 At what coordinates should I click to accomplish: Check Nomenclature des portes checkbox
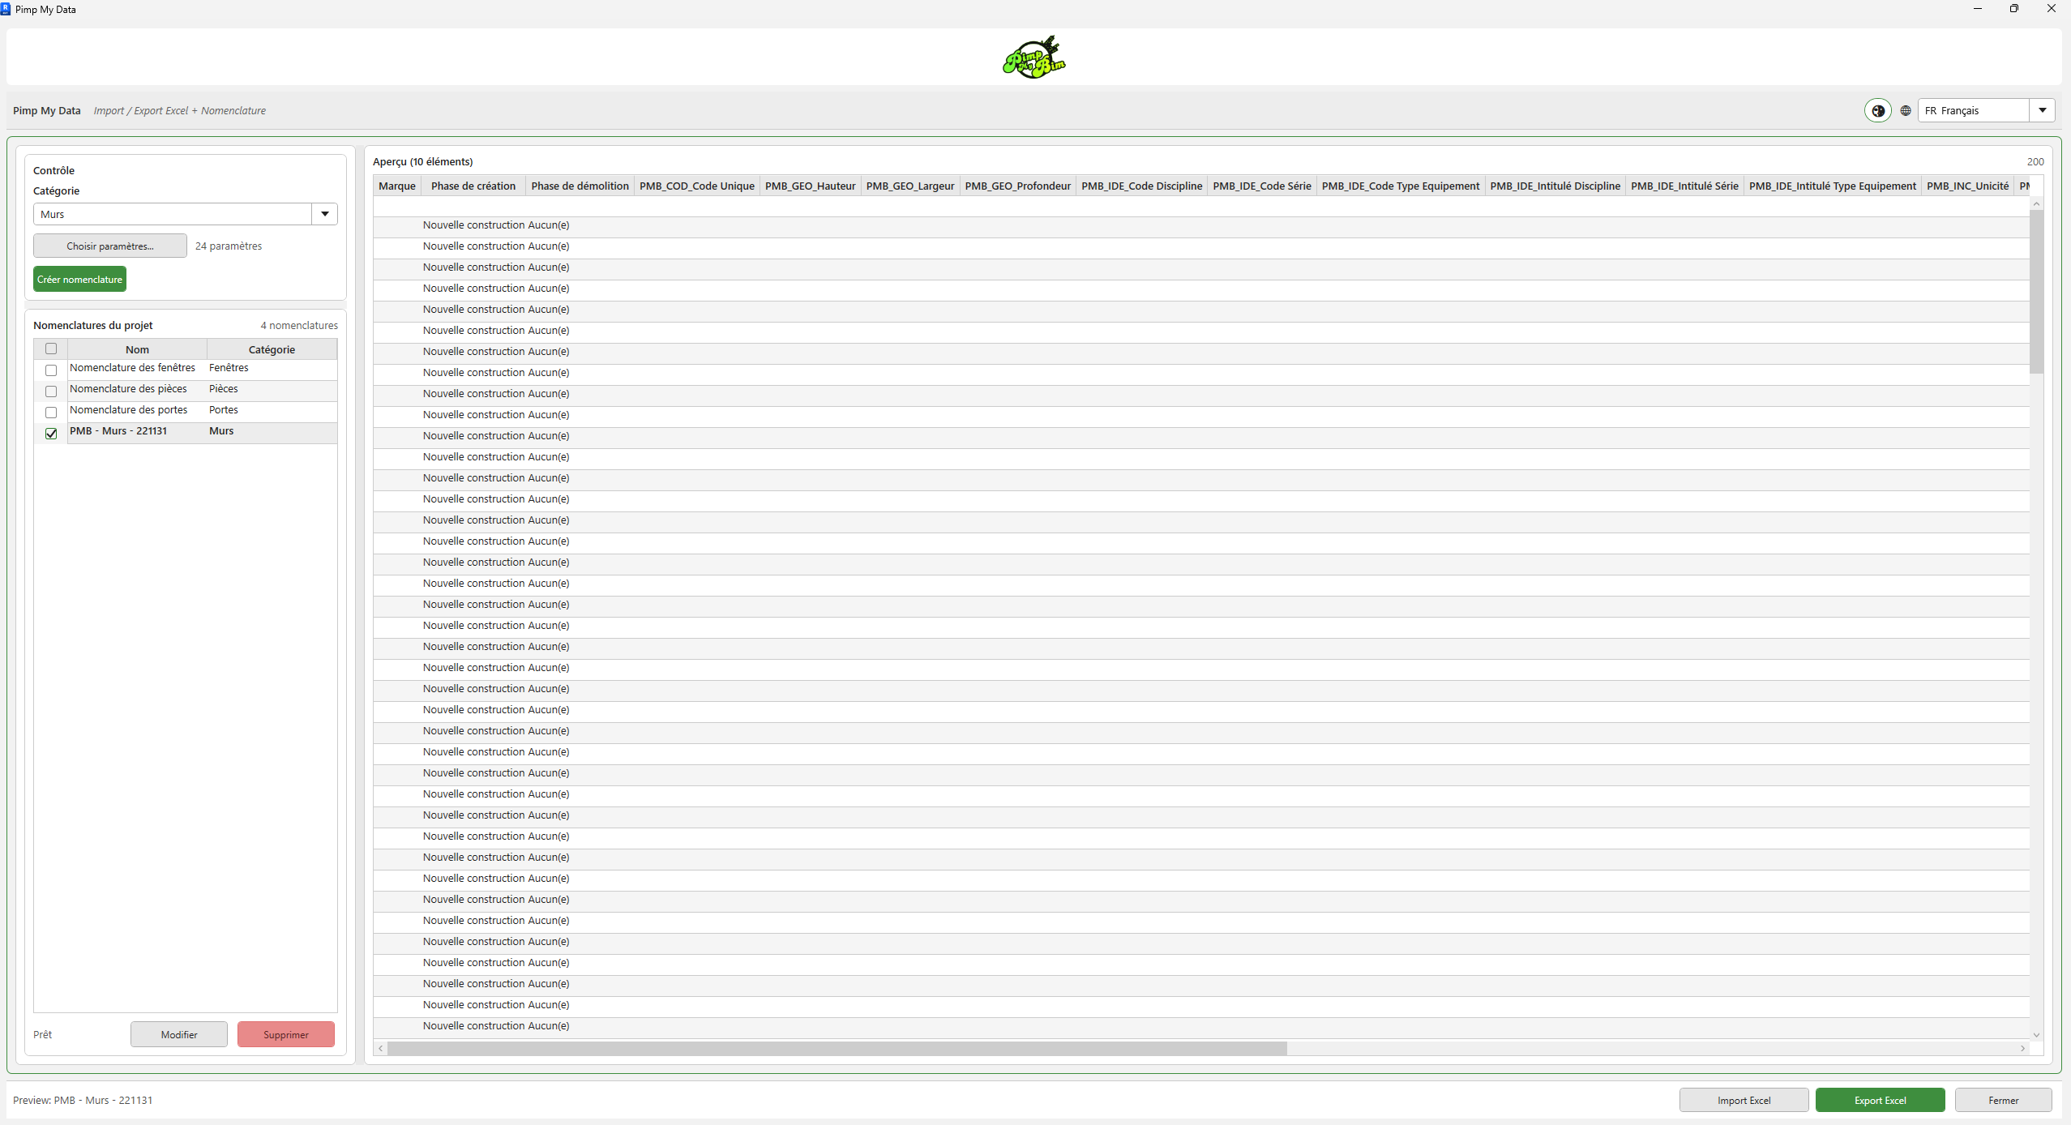coord(51,413)
